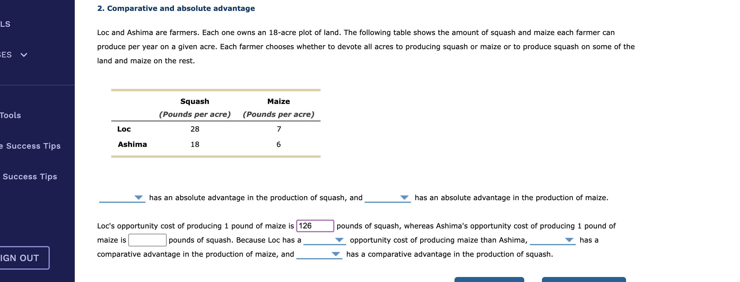Open the Success Tips sidebar link

pos(29,176)
